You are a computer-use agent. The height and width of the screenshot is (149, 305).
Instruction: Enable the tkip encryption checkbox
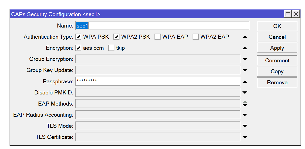click(x=111, y=48)
